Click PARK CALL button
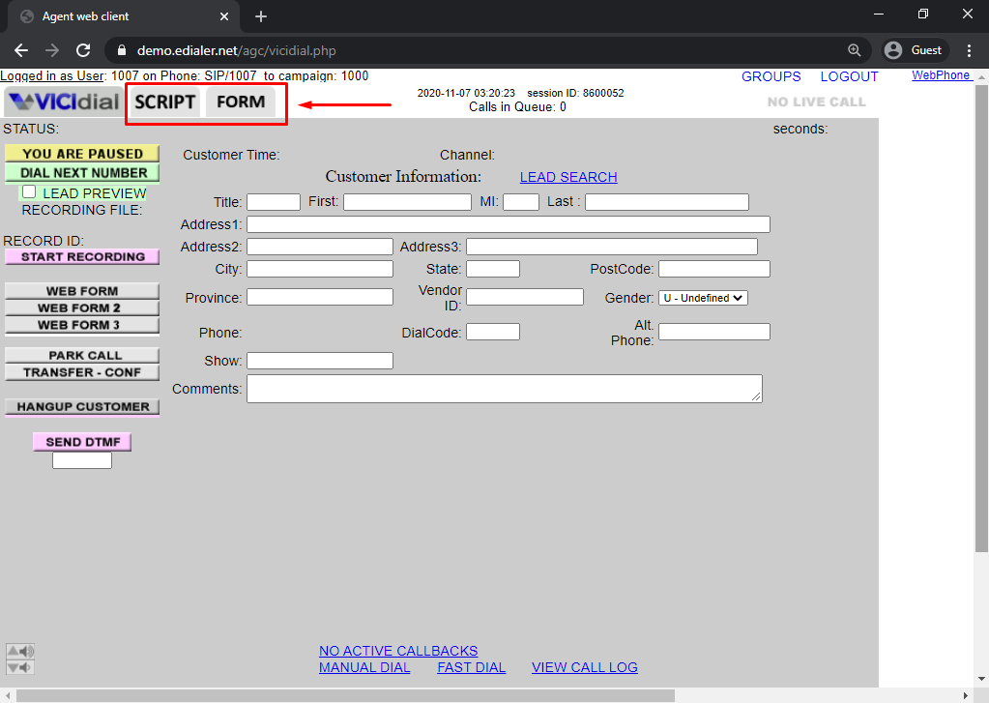 click(x=82, y=355)
